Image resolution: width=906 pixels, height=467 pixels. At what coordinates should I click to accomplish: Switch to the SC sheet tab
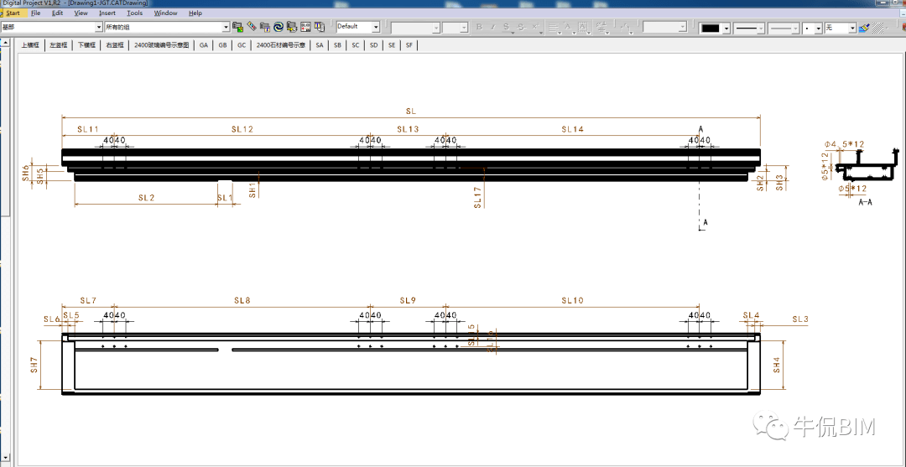pyautogui.click(x=356, y=45)
